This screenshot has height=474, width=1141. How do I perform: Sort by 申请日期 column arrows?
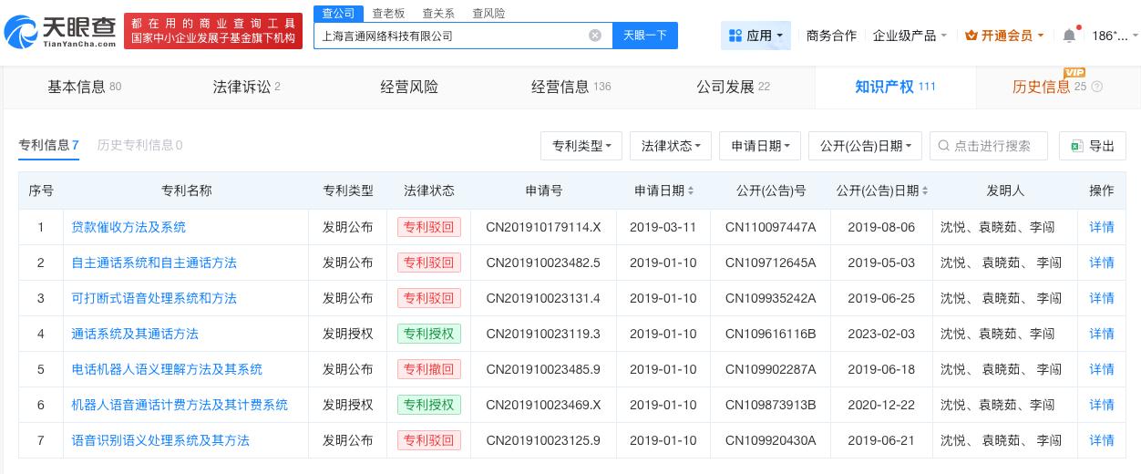pos(691,191)
